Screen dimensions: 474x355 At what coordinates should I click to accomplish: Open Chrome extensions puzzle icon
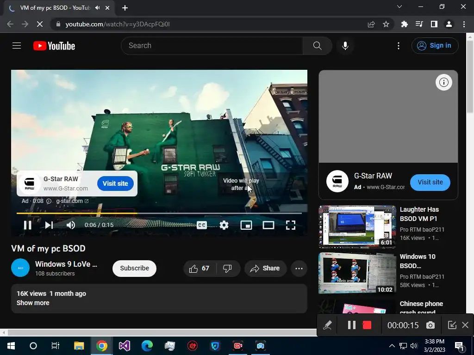[404, 24]
